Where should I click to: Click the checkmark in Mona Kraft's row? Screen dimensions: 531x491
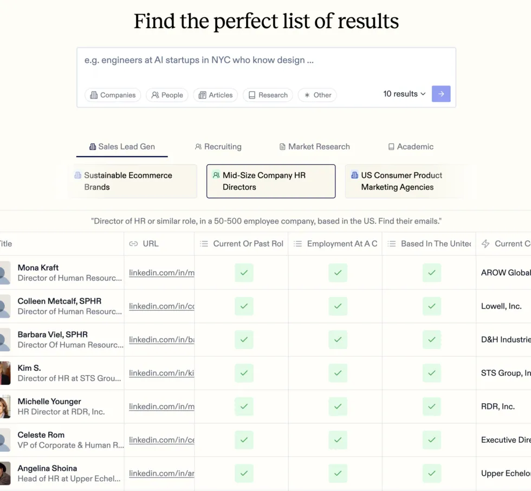tap(244, 273)
